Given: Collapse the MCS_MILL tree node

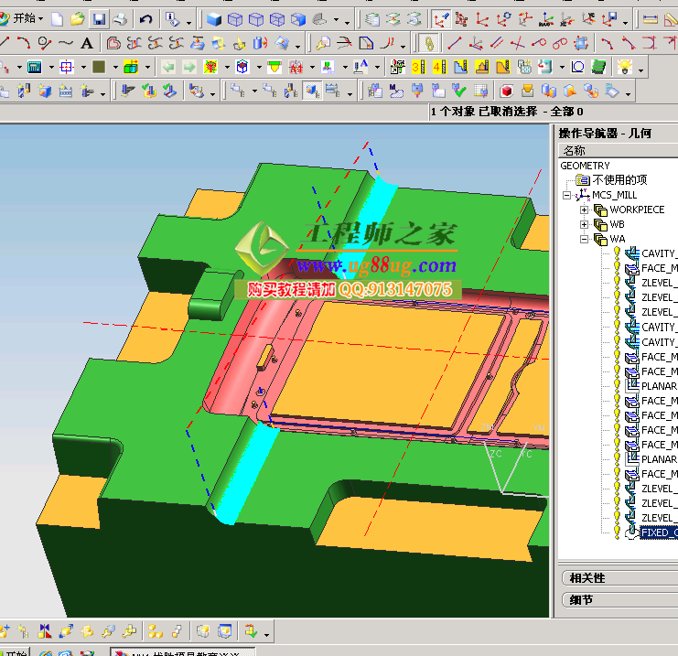Looking at the screenshot, I should (x=567, y=195).
